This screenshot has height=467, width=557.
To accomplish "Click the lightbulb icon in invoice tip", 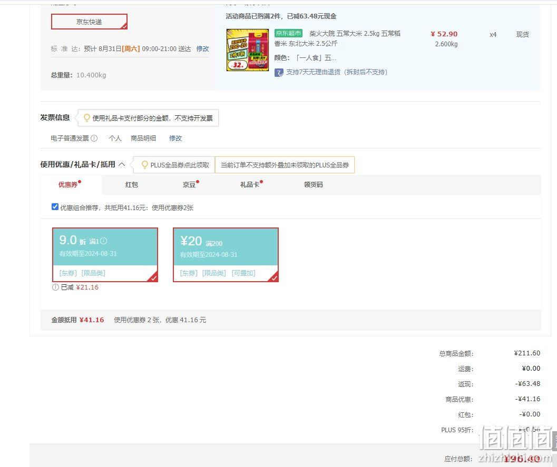I will 86,118.
